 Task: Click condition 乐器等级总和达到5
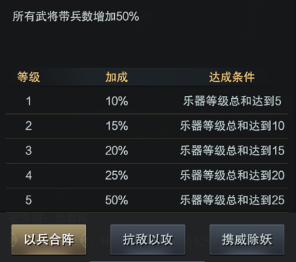point(232,101)
